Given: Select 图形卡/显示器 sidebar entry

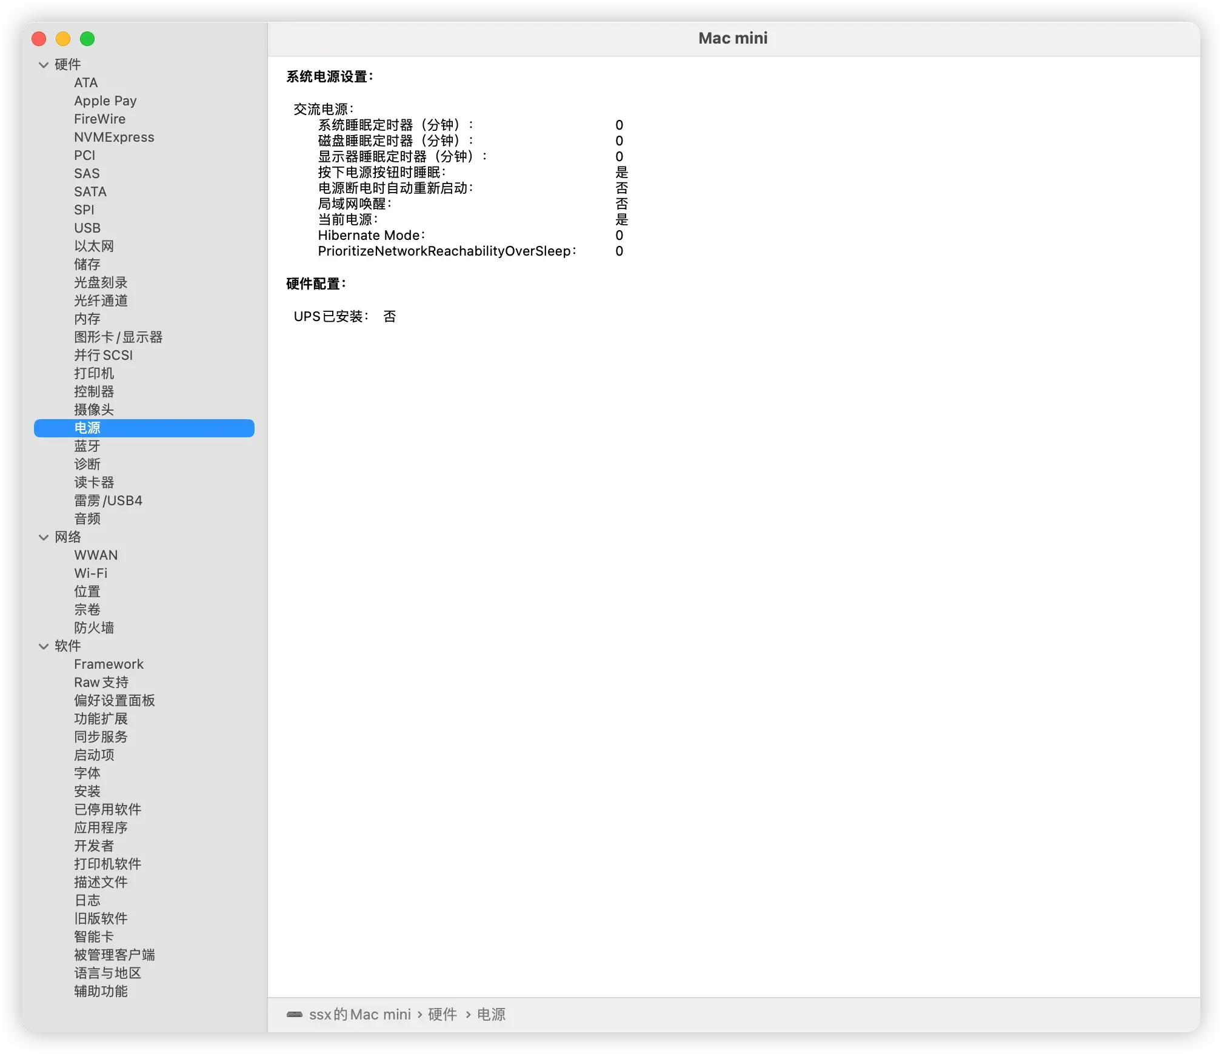Looking at the screenshot, I should (118, 337).
